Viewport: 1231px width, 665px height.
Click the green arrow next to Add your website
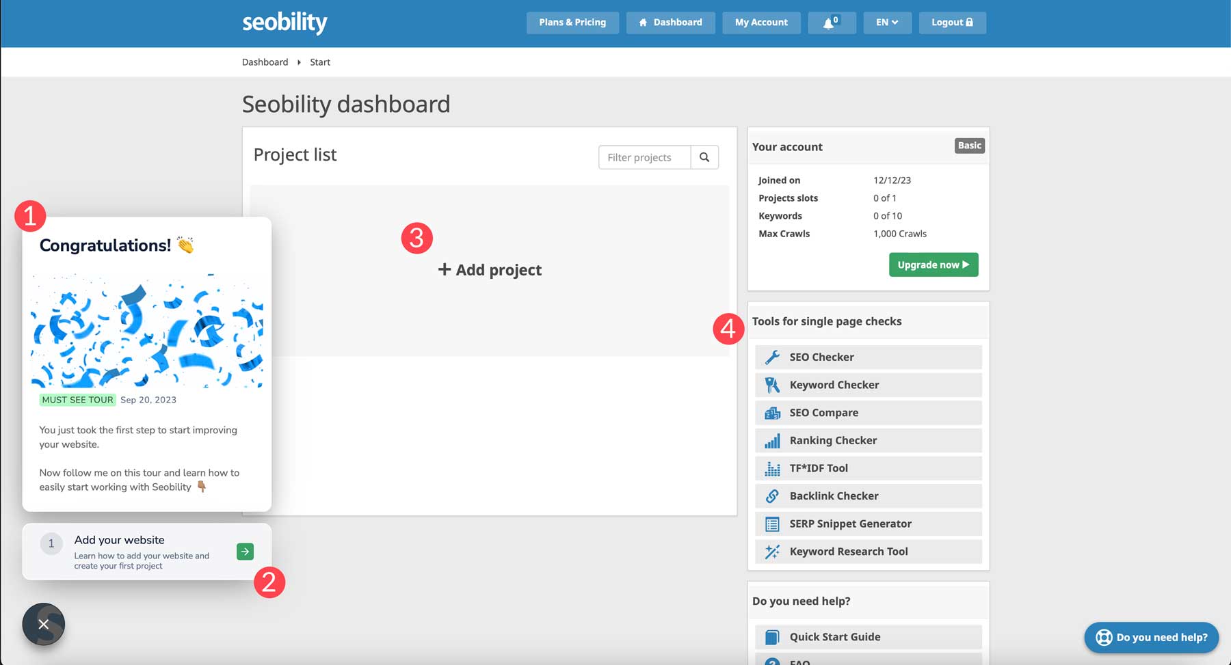pyautogui.click(x=245, y=552)
